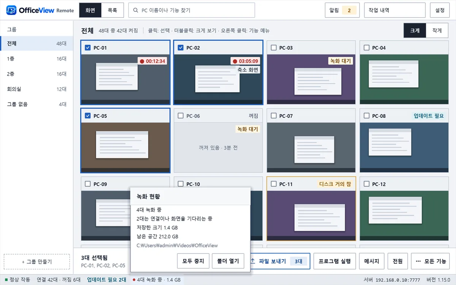The width and height of the screenshot is (456, 285).
Task: Select the 전체 group
Action: pos(36,44)
